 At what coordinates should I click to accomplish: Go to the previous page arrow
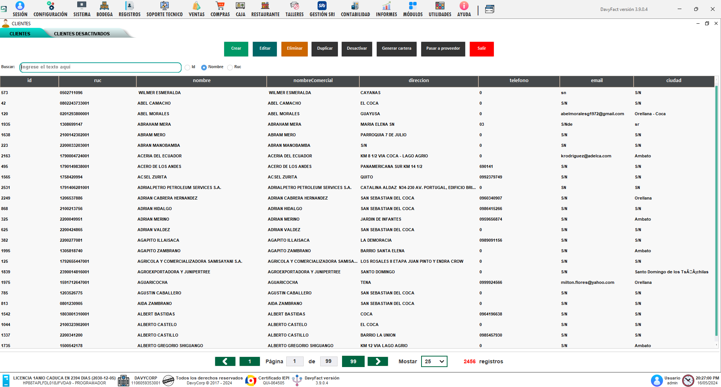point(225,361)
